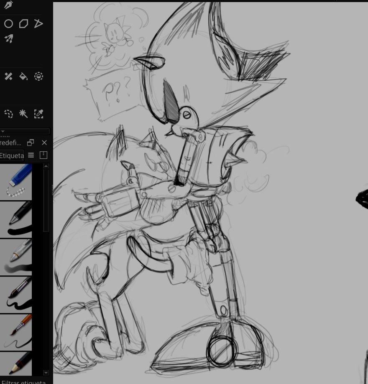
Task: Select the Freehand selection tool
Action: (x=9, y=114)
